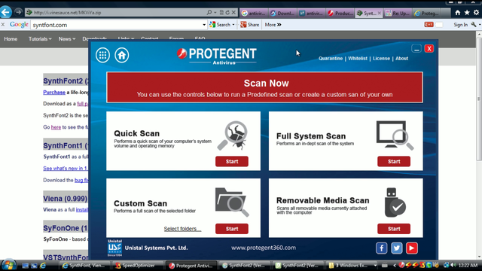Close the Google toolbar
Viewport: 482px width, 271px height.
(x=3, y=25)
